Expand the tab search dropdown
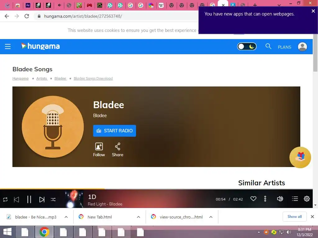The height and width of the screenshot is (238, 318). 279,5
